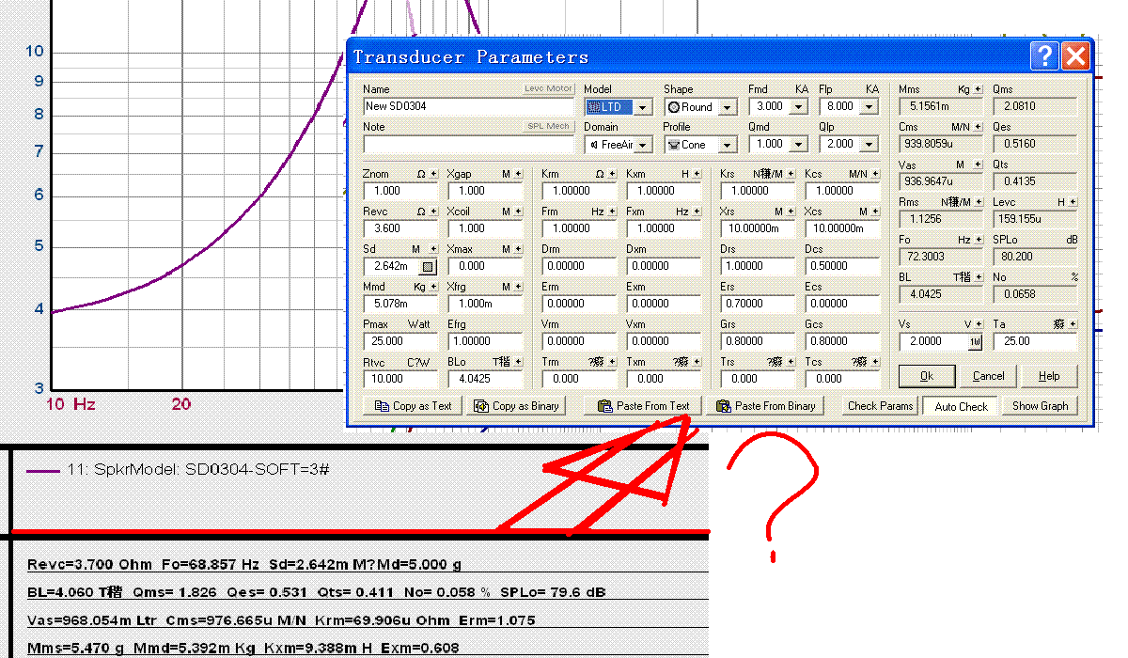The image size is (1128, 658).
Task: Click the unit selector button beside Xfrg
Action: coord(518,287)
